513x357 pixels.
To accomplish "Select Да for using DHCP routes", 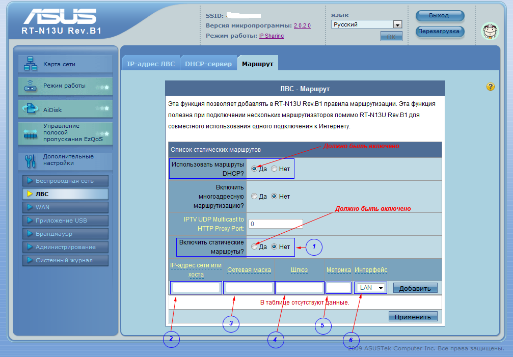I will pyautogui.click(x=254, y=169).
